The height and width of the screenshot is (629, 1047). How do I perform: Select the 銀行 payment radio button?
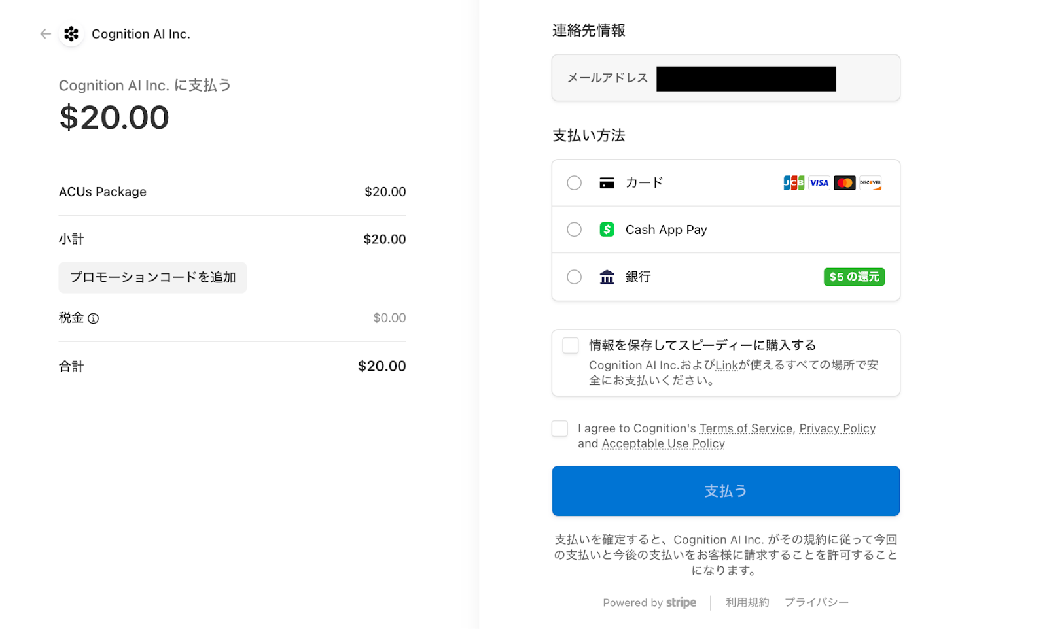(x=575, y=277)
